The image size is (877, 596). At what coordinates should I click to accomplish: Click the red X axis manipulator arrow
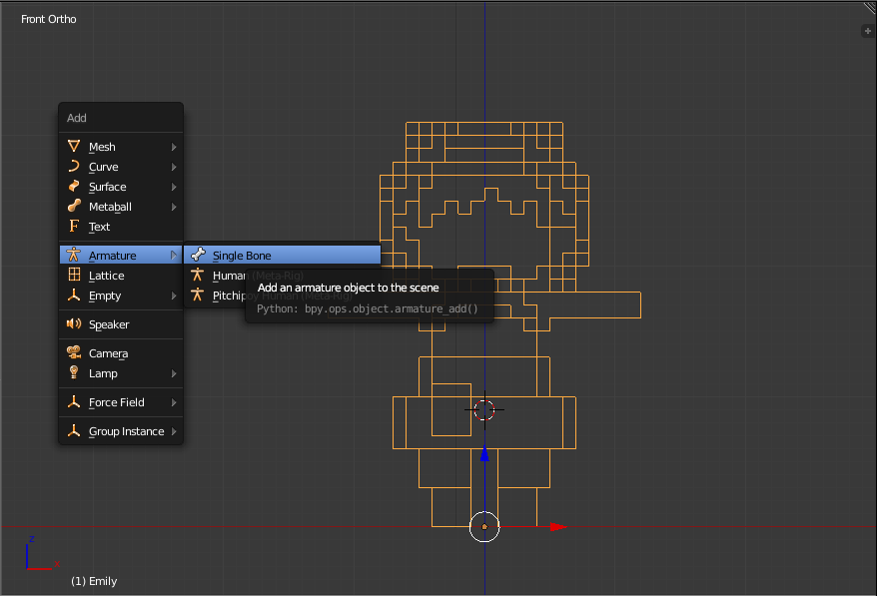558,527
